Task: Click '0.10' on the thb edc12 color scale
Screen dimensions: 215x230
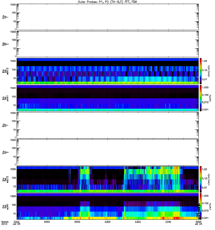Action: [x=204, y=70]
